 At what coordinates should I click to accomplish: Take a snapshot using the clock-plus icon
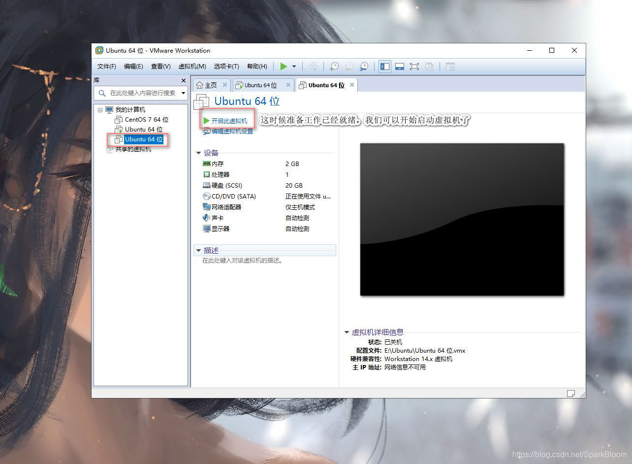point(334,66)
